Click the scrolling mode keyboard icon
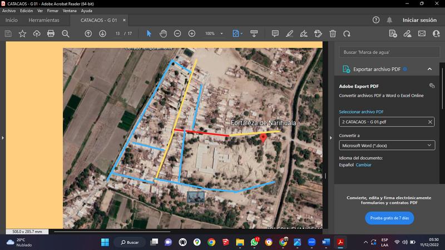This screenshot has height=250, width=445. [254, 34]
